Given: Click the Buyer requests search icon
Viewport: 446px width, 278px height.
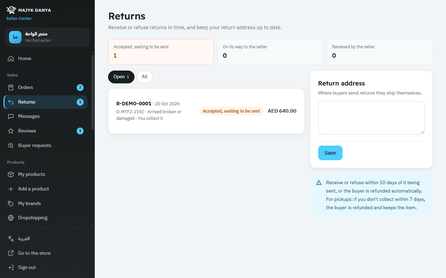Looking at the screenshot, I should pos(11,146).
